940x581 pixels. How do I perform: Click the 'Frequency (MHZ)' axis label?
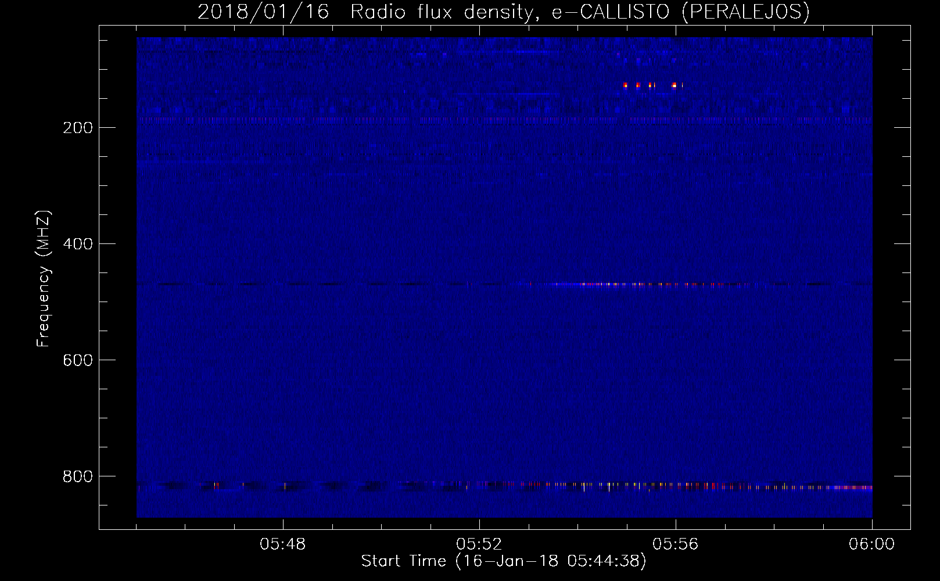click(44, 279)
